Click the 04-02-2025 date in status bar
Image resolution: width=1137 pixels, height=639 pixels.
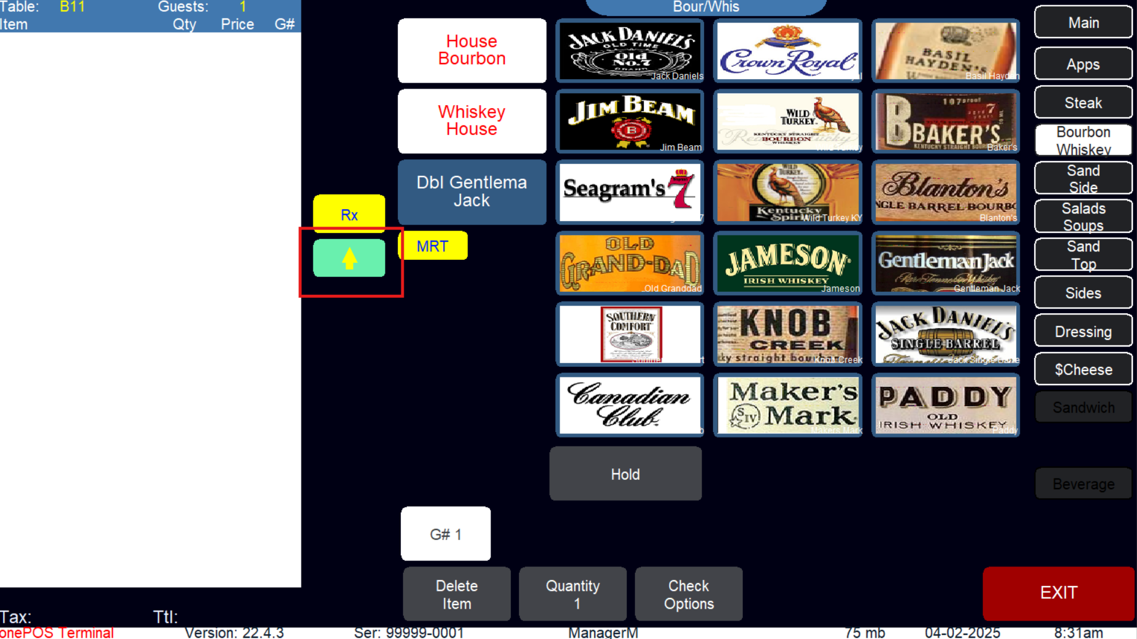(x=963, y=632)
